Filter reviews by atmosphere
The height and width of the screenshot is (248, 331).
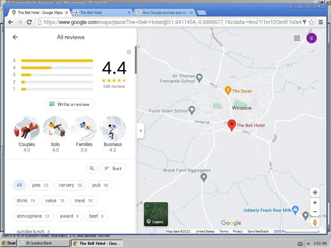click(33, 216)
